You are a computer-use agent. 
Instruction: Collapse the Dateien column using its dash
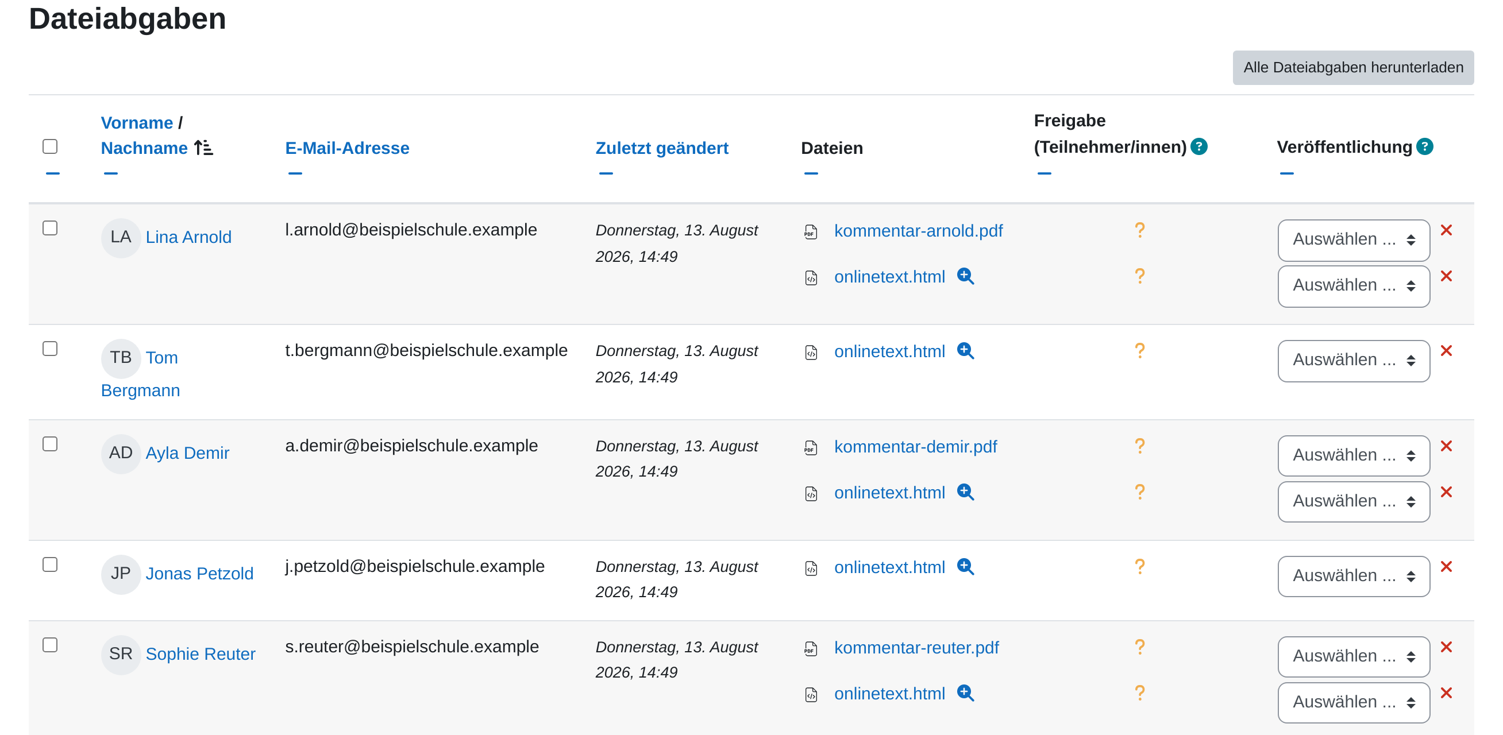(811, 173)
